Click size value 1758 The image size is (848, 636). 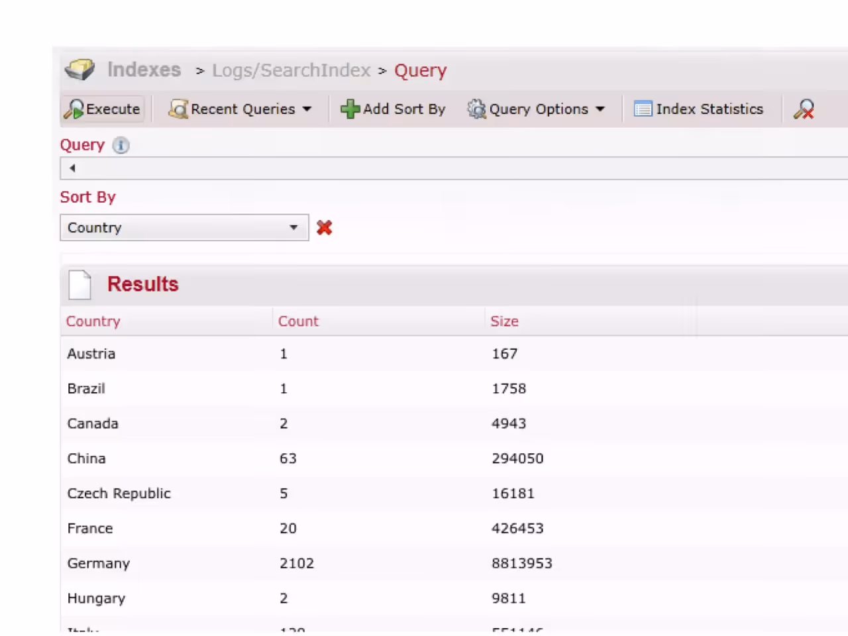pyautogui.click(x=509, y=389)
